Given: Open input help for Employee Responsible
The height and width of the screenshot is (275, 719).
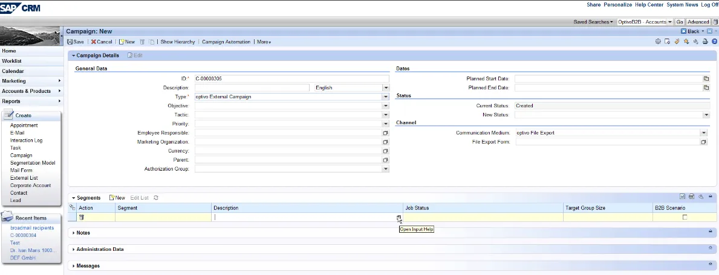Looking at the screenshot, I should click(386, 133).
